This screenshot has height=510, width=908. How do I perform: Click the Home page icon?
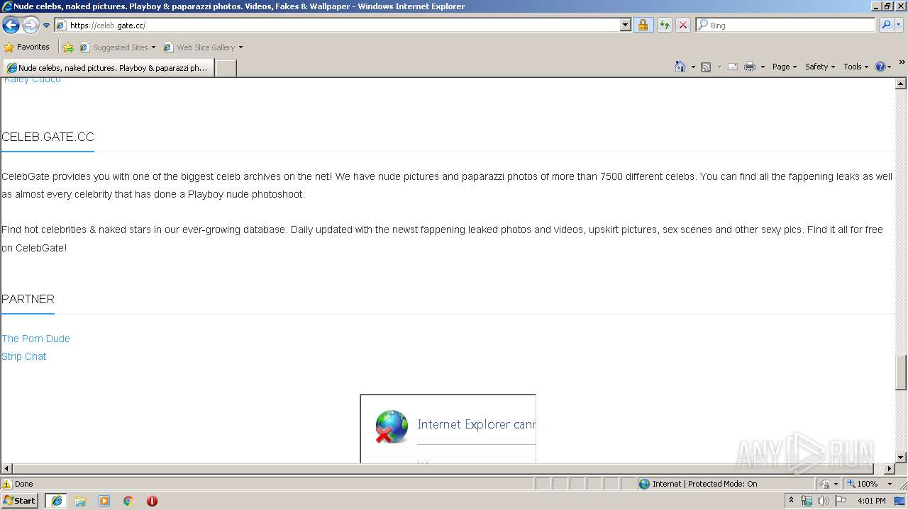pos(680,67)
